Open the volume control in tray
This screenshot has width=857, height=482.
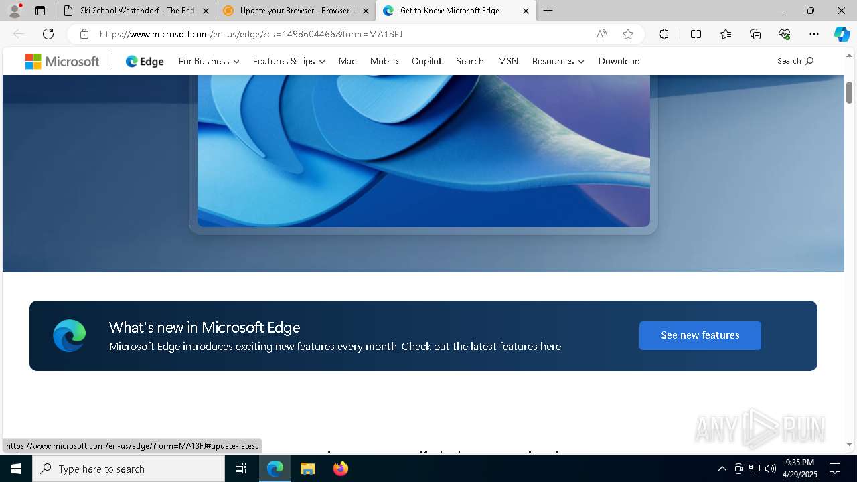pos(770,469)
